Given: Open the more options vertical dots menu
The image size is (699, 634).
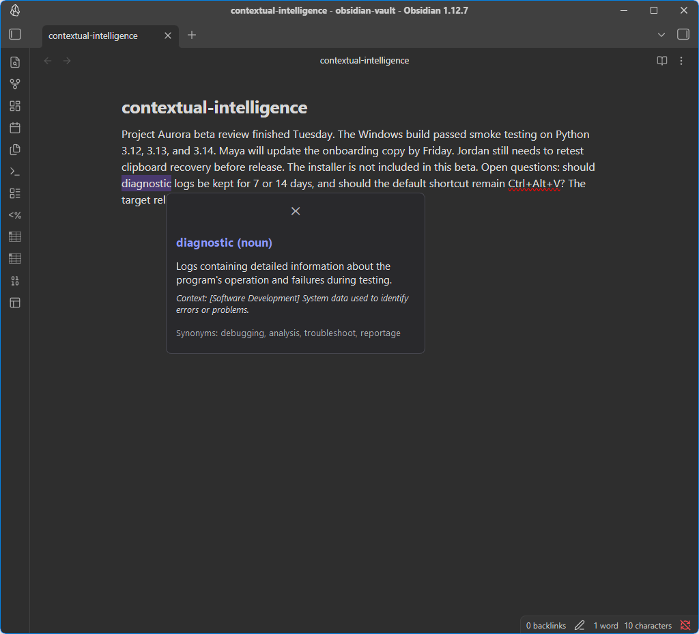Looking at the screenshot, I should (x=681, y=61).
